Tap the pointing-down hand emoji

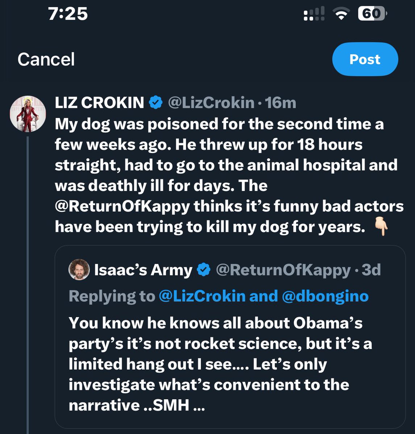(x=380, y=227)
